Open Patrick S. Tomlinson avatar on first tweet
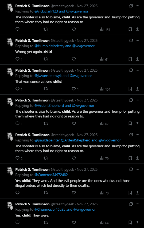Viewport: 144px width, 228px height. click(x=10, y=8)
